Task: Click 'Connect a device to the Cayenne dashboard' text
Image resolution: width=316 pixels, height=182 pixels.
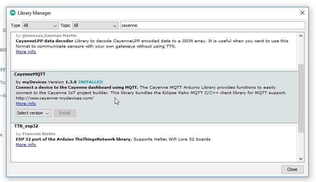Action: [63, 88]
